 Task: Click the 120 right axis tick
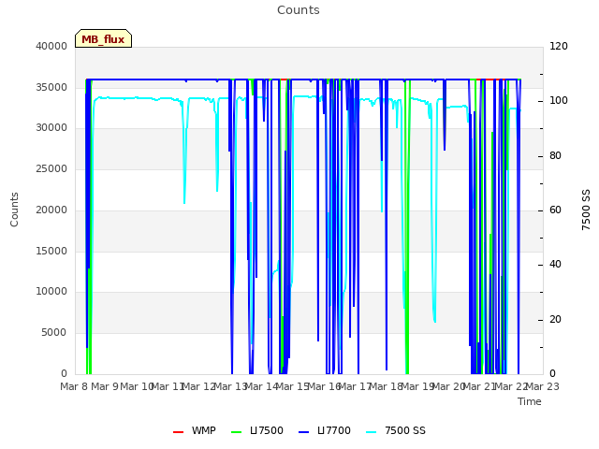tap(559, 46)
